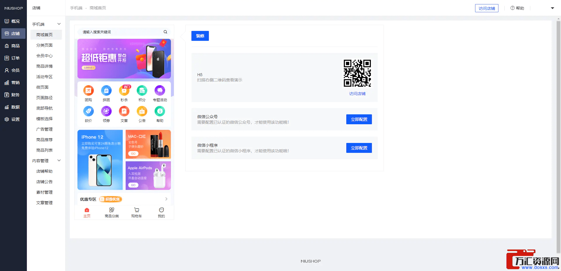Screen dimensions: 561x271
Task: Click the blue 装修 button
Action: pyautogui.click(x=200, y=36)
